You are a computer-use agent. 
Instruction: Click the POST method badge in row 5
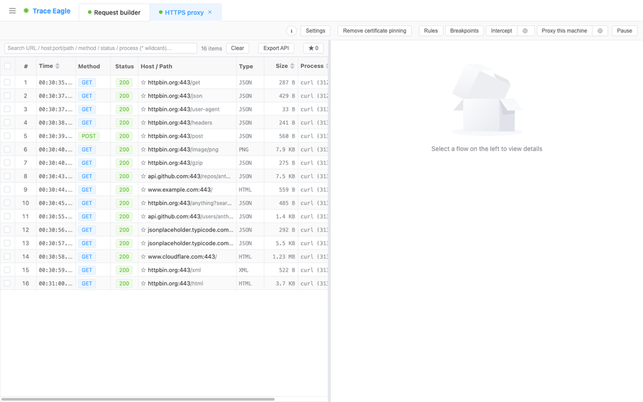(x=89, y=136)
